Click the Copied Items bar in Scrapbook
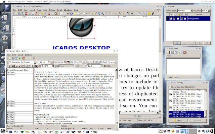Viewport: 215px width, 134px height. 183,77
